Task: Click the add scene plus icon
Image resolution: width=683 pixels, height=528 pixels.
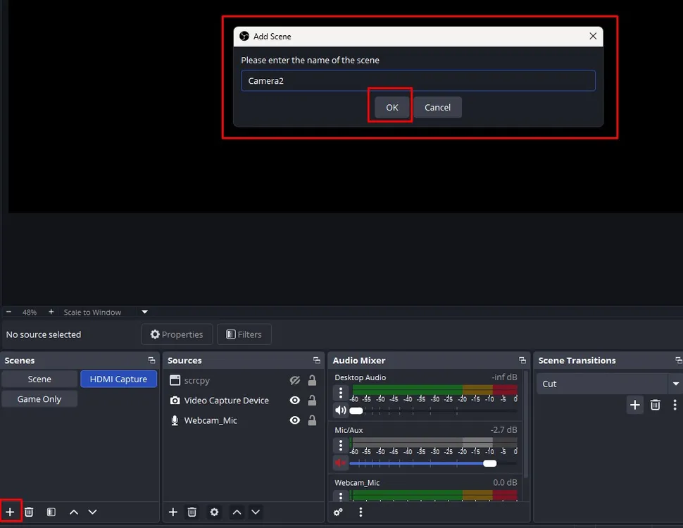Action: pos(10,512)
